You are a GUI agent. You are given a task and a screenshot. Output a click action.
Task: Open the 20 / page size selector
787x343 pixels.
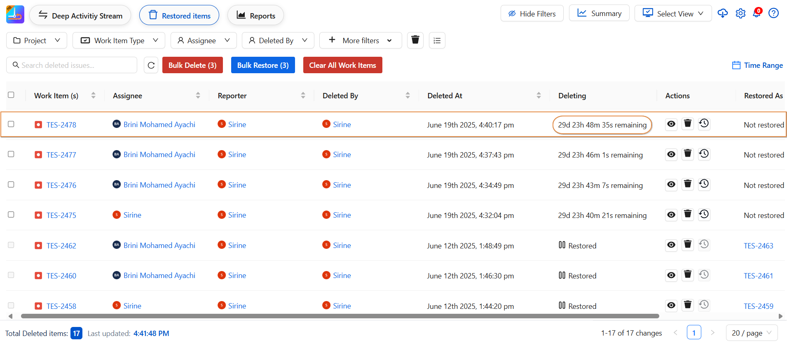(x=751, y=333)
